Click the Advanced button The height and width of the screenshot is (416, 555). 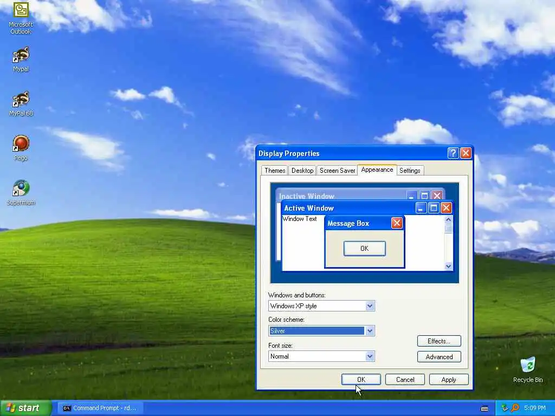pos(439,356)
